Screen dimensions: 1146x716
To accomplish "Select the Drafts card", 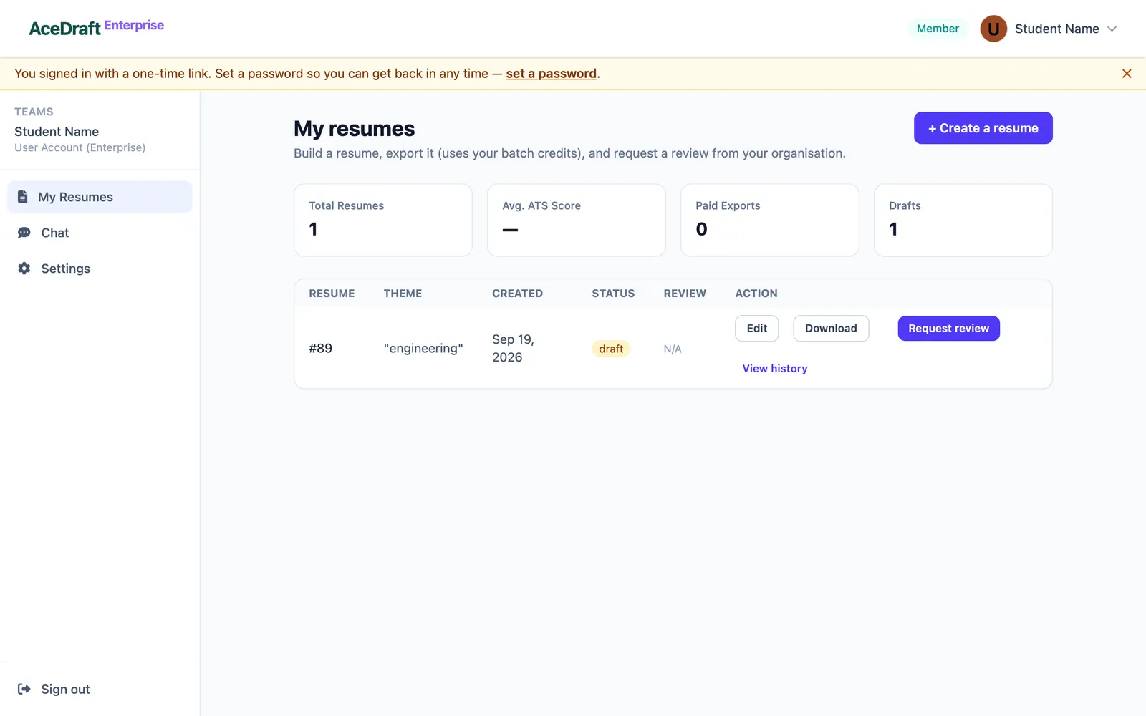I will tap(963, 220).
